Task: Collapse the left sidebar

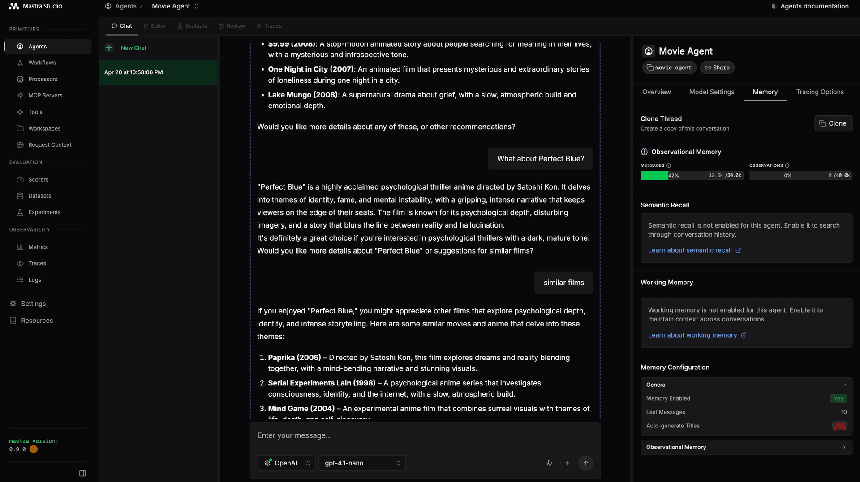Action: coord(82,473)
